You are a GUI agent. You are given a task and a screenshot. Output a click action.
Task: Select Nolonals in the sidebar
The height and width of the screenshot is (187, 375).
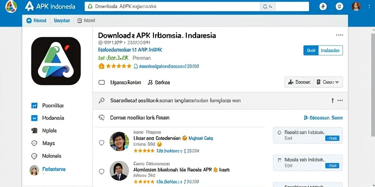click(52, 156)
